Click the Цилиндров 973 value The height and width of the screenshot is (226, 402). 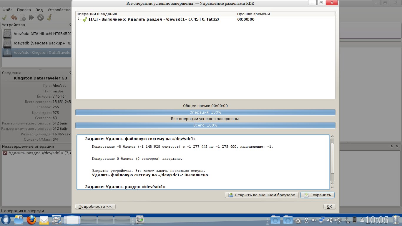tap(56, 112)
